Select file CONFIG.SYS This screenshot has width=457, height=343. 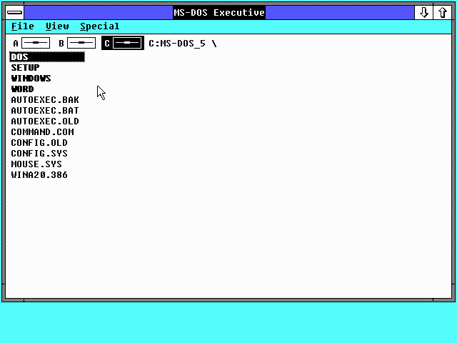tap(39, 154)
